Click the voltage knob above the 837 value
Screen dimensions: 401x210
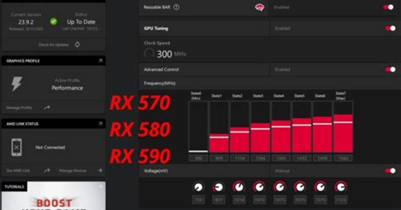click(x=218, y=187)
